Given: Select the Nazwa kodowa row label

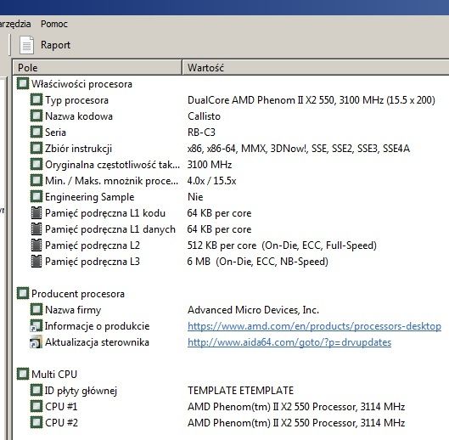Looking at the screenshot, I should (79, 116).
